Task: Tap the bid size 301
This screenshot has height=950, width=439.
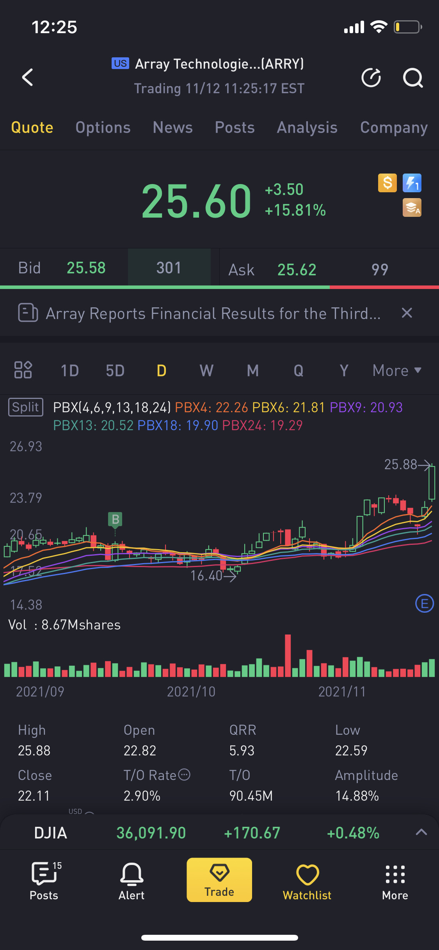Action: [x=169, y=268]
